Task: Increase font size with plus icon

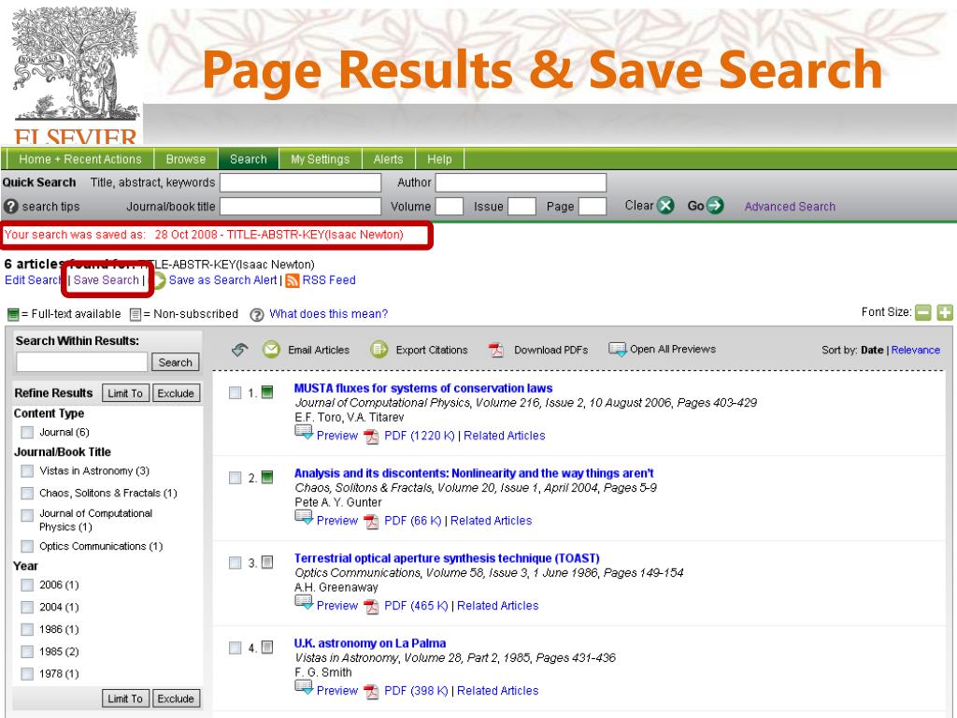Action: [945, 312]
